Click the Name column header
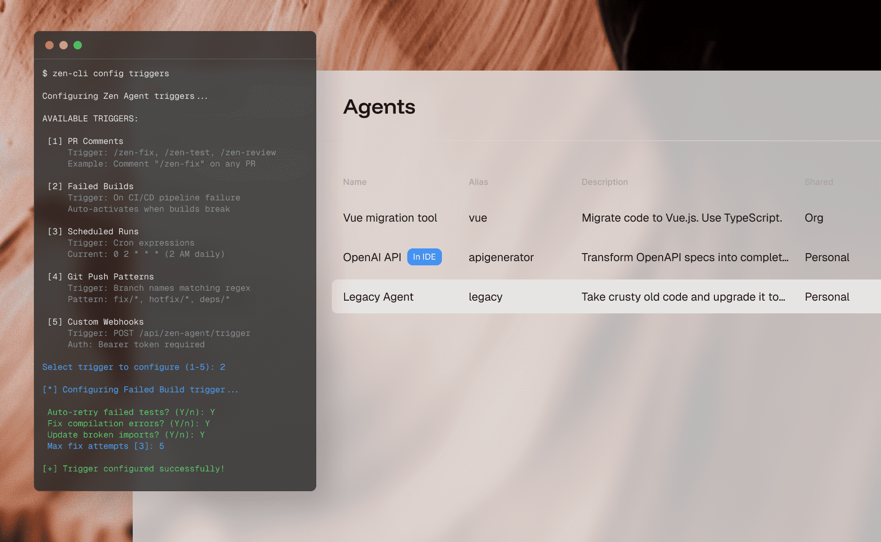 [x=354, y=182]
